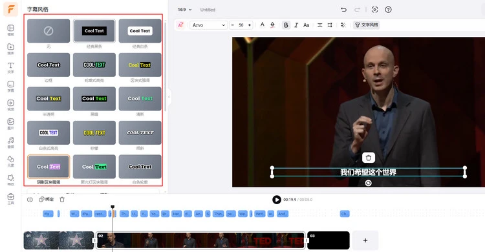Expand the 16:9 aspect ratio dropdown
Image resolution: width=485 pixels, height=252 pixels.
pos(184,10)
